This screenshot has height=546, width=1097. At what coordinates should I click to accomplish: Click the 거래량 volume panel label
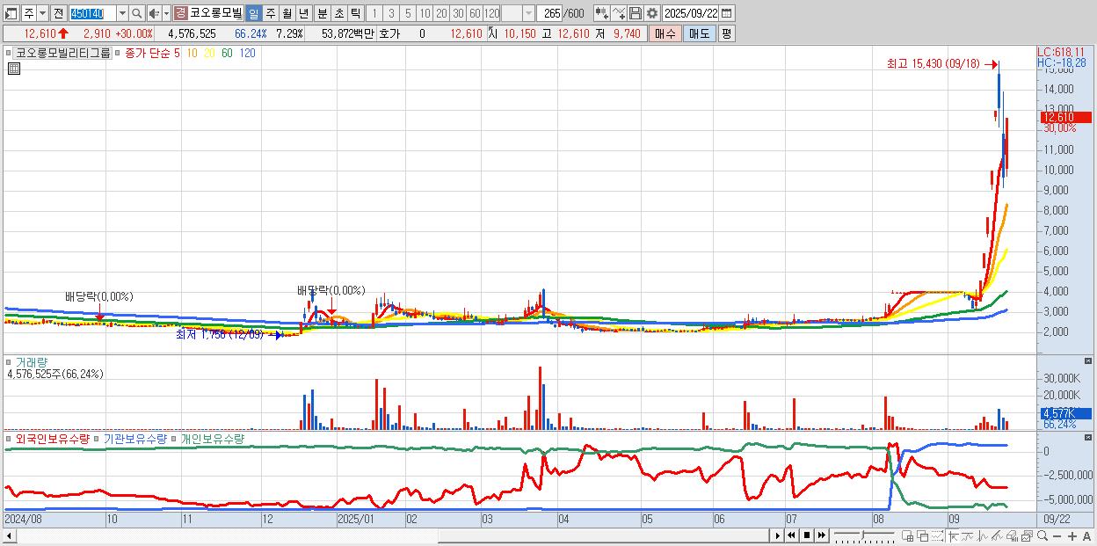[30, 361]
